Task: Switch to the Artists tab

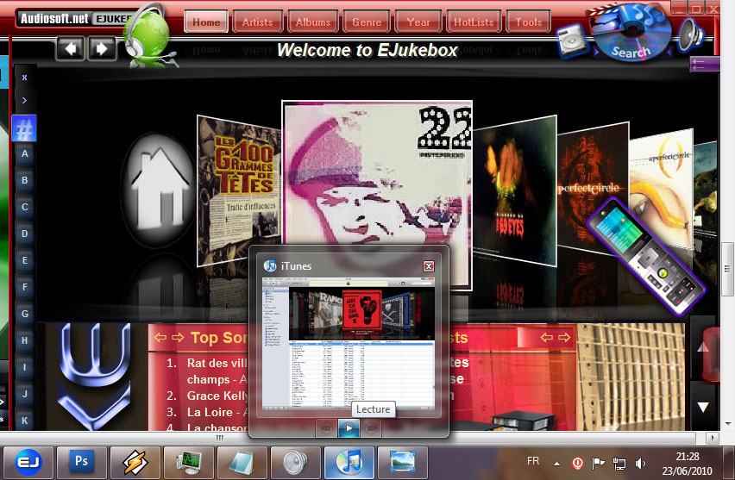Action: [257, 22]
